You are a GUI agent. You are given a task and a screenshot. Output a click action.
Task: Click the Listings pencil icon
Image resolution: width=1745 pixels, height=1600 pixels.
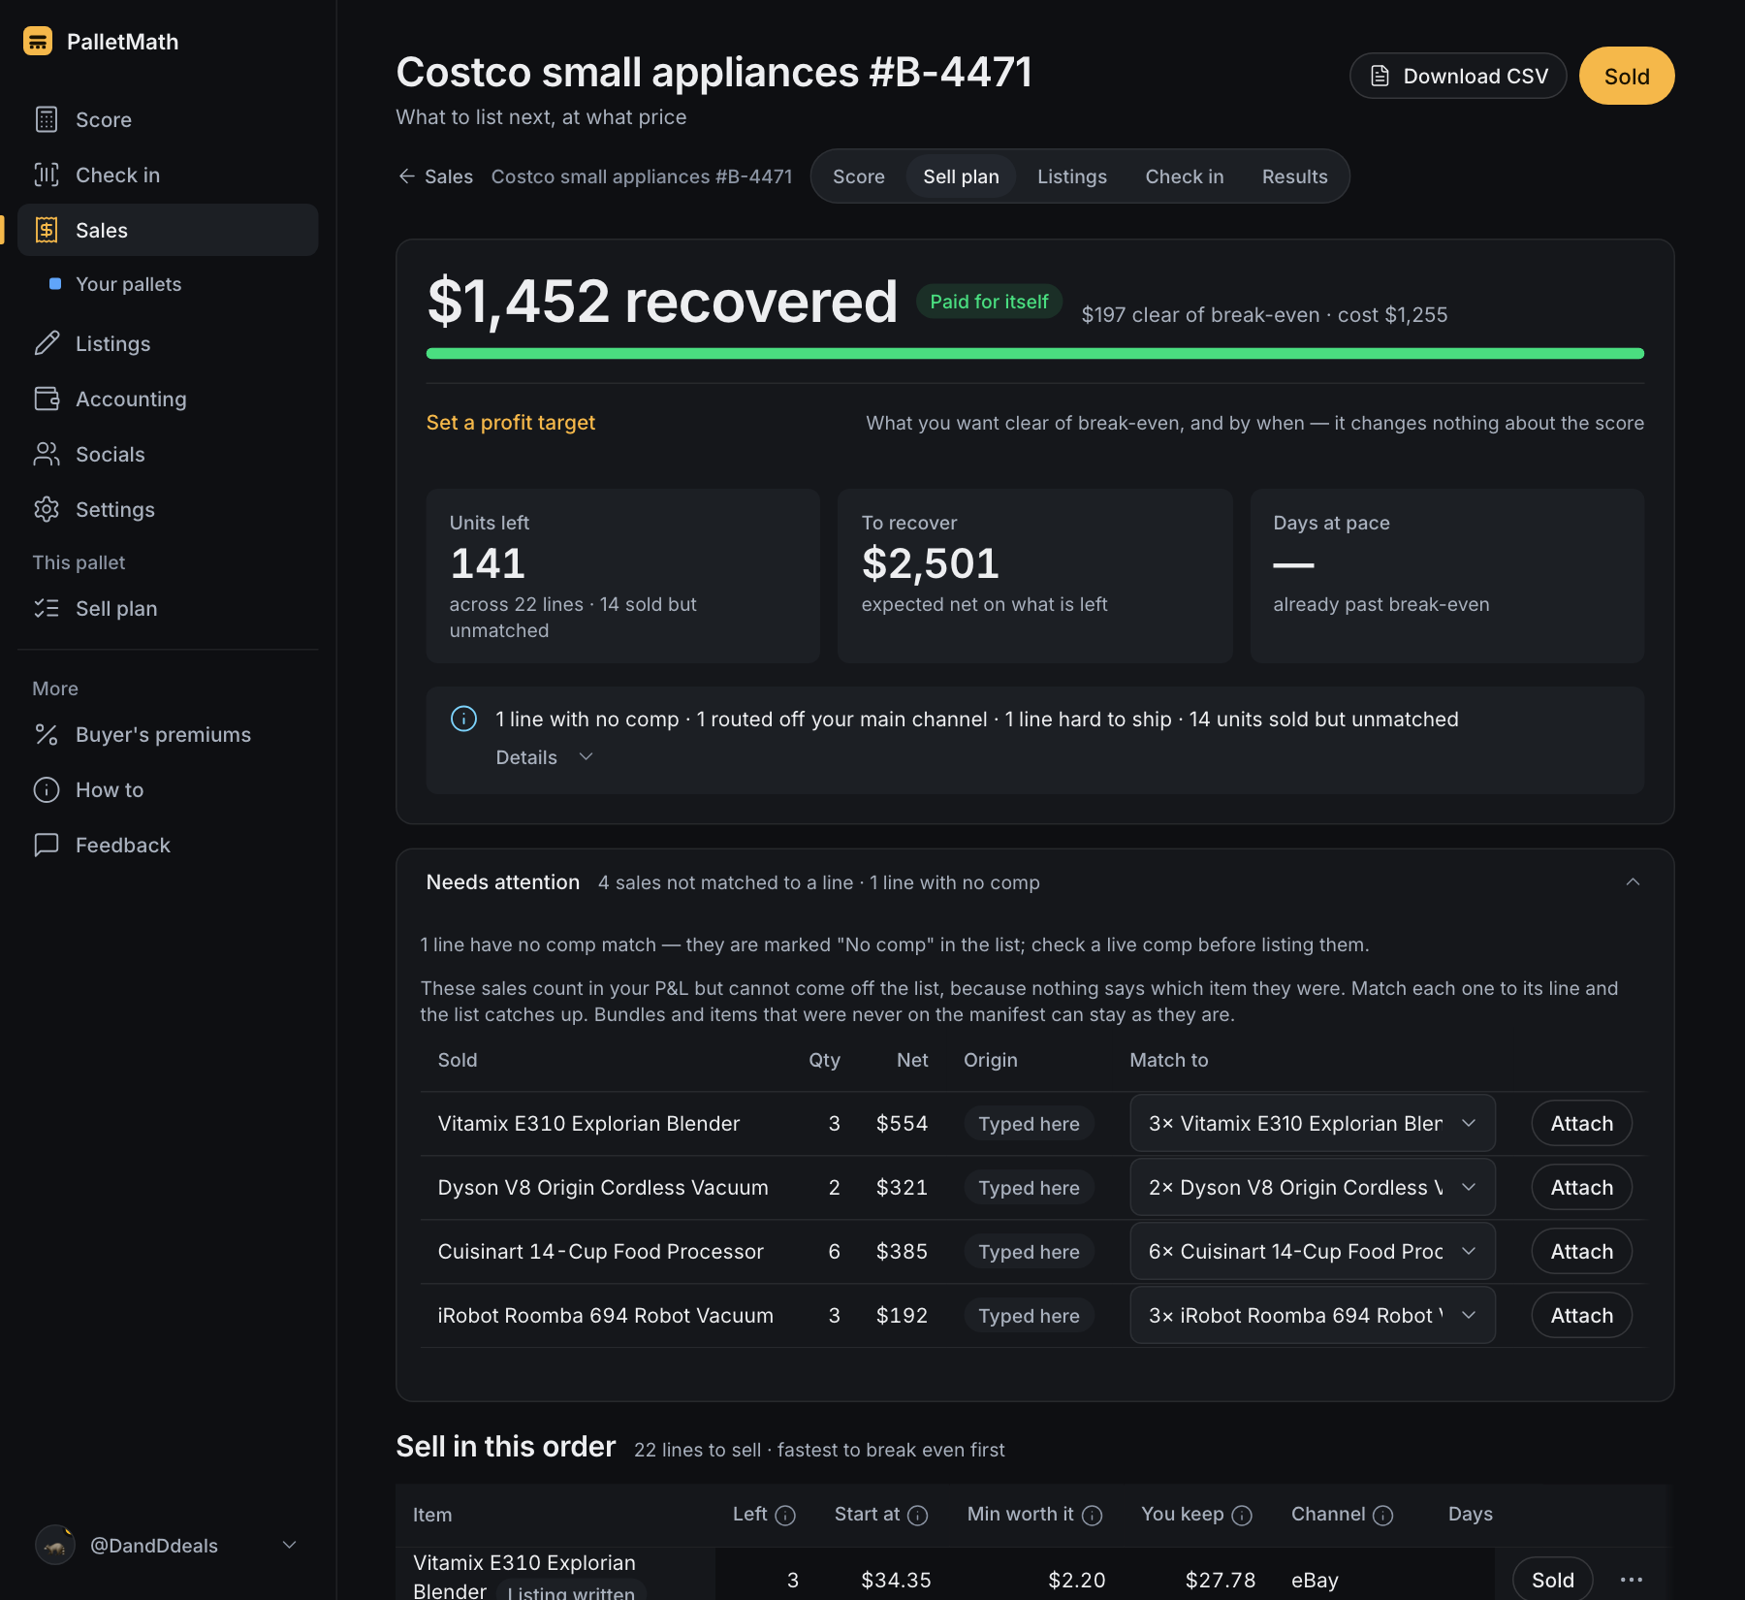coord(47,343)
